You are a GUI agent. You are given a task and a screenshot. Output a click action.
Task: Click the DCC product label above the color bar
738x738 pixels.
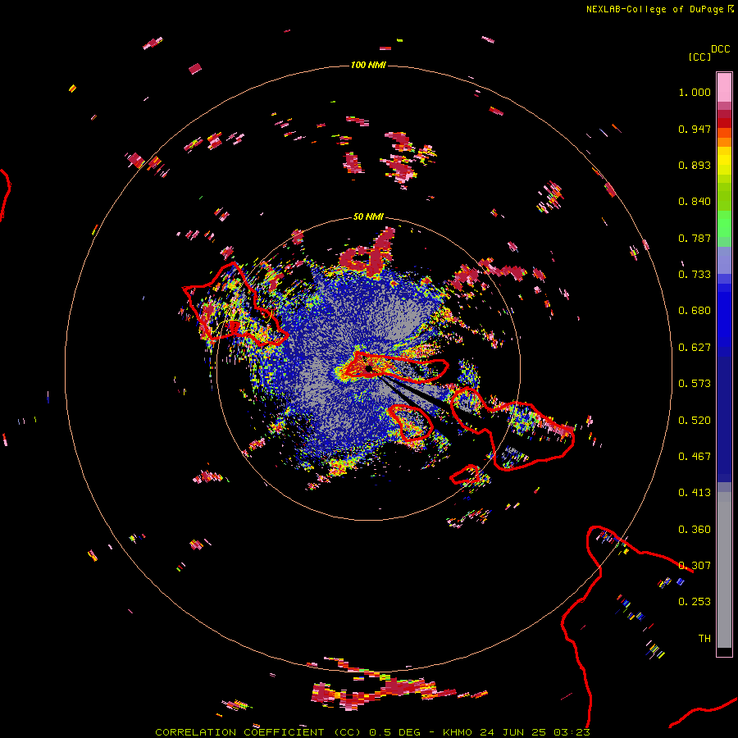pyautogui.click(x=720, y=49)
